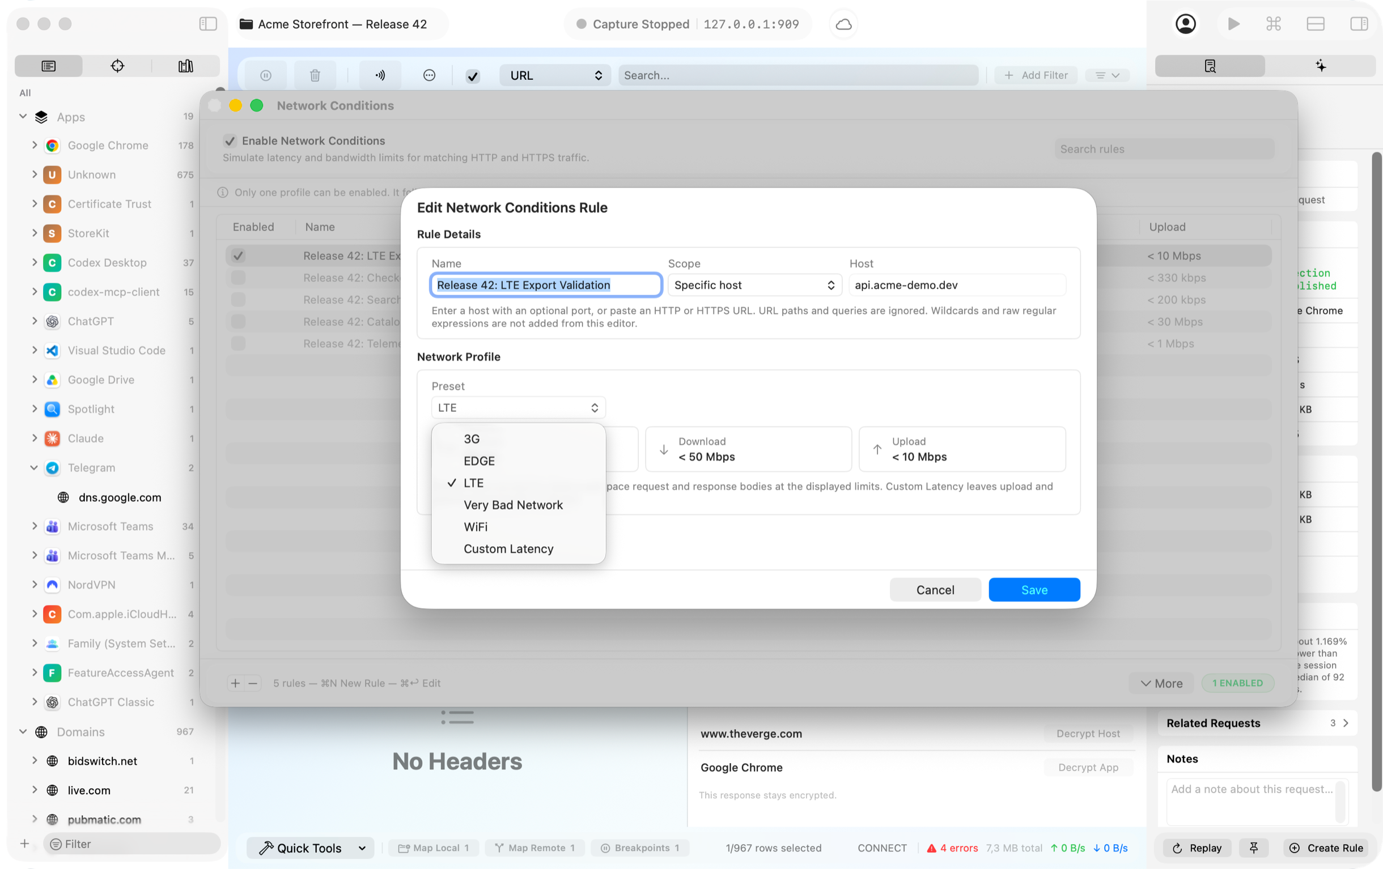Click the cloud icon next to the proxy address

843,24
